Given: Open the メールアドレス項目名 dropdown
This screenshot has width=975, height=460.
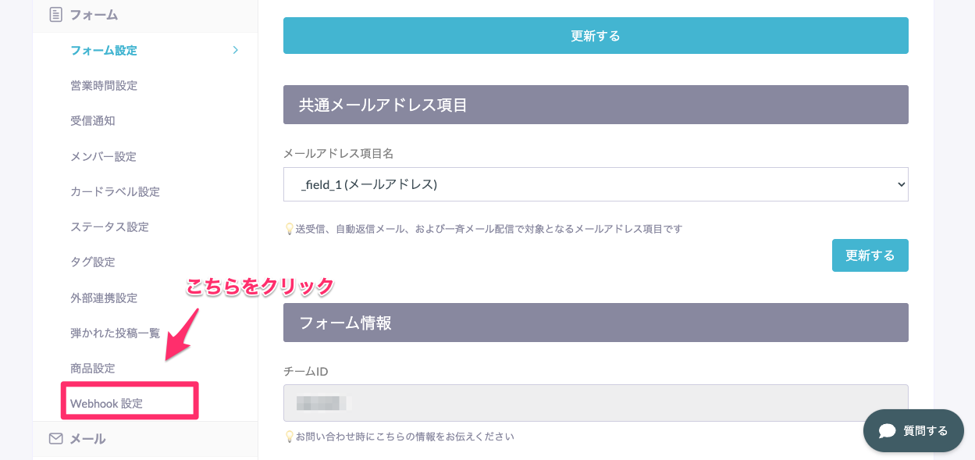Looking at the screenshot, I should coord(596,184).
